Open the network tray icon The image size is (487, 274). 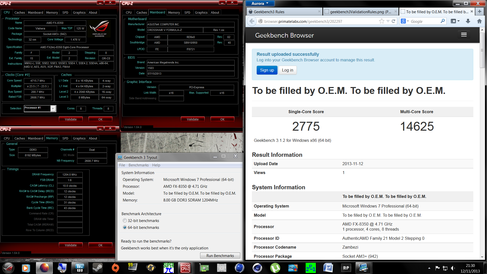445,268
